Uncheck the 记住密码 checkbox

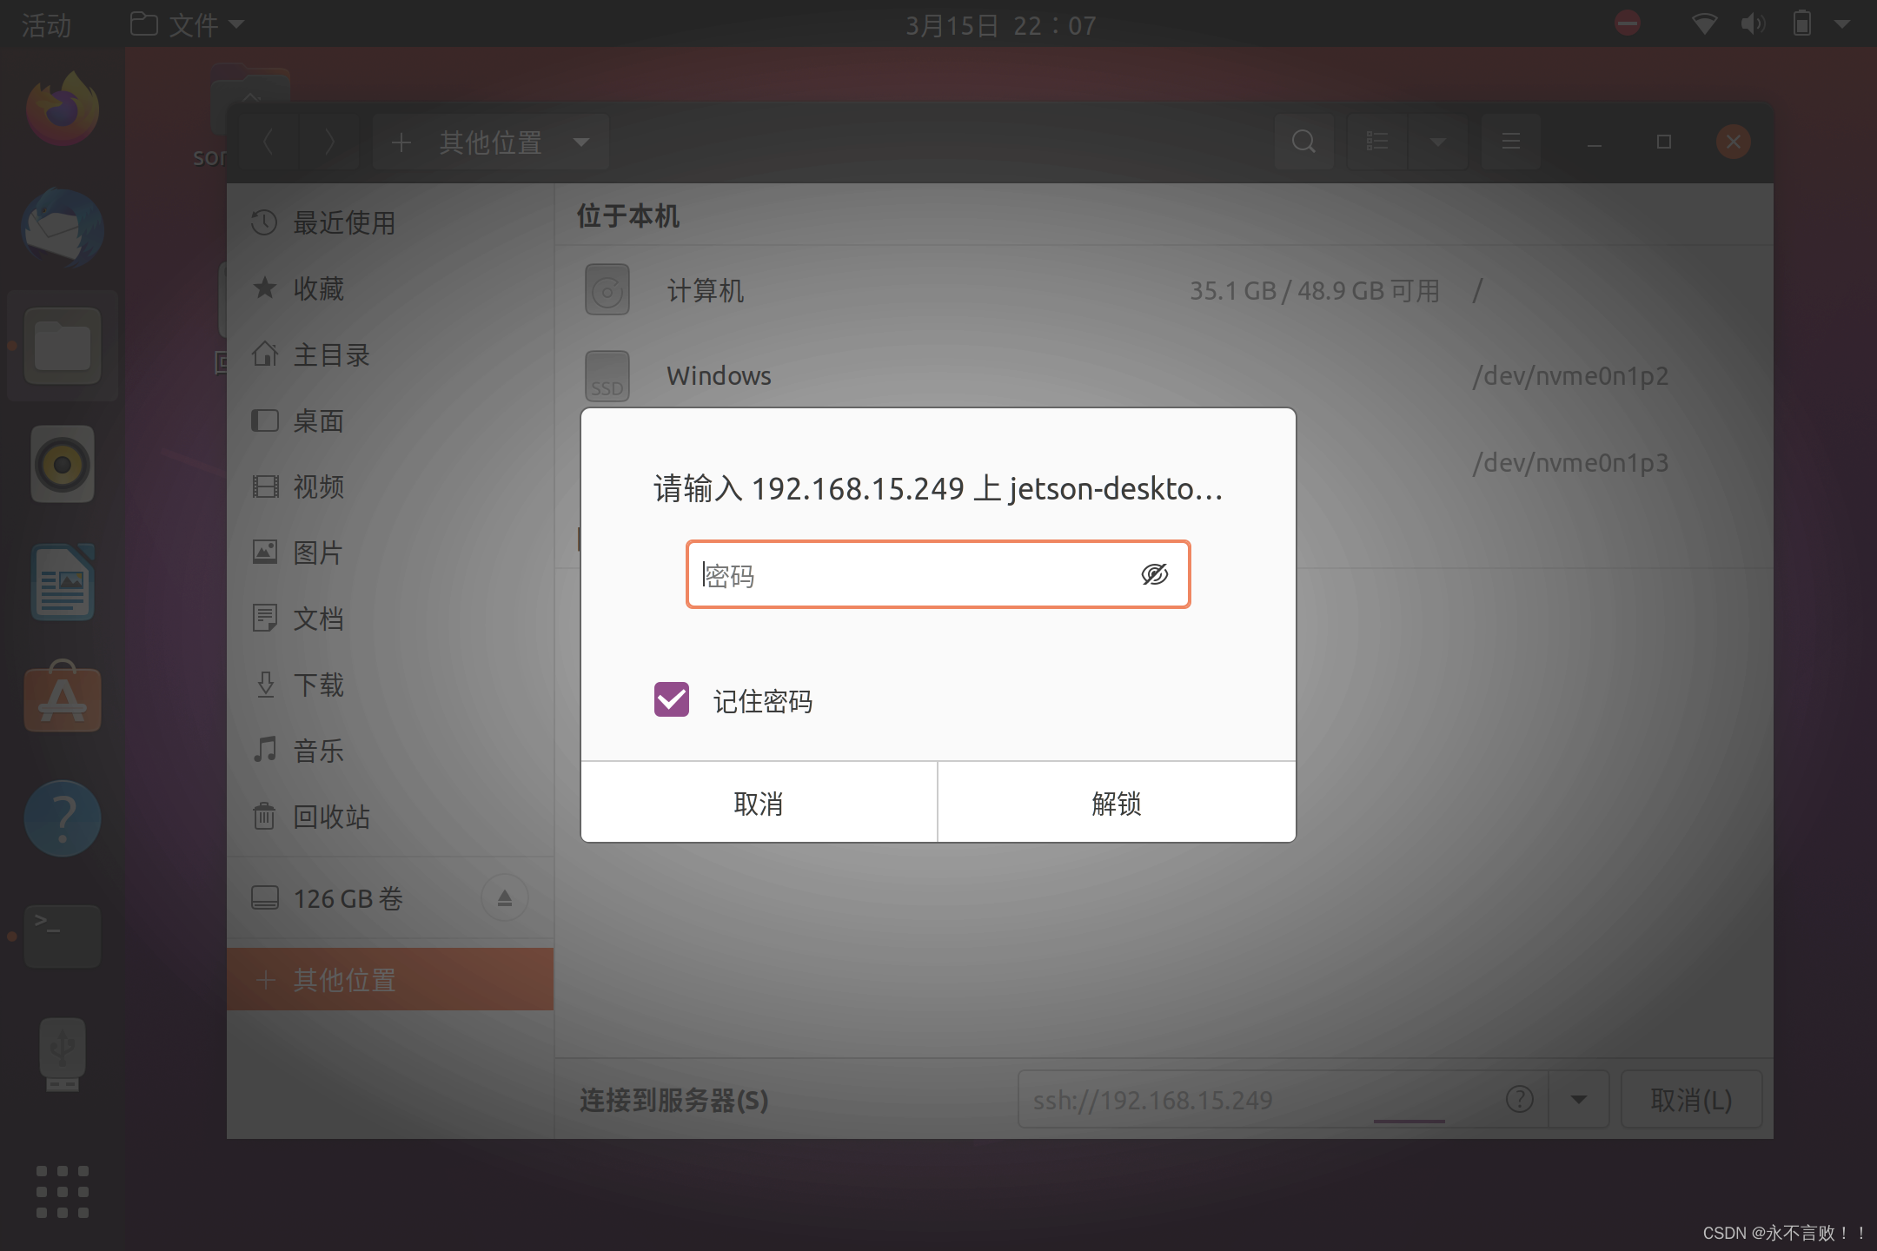click(x=672, y=699)
